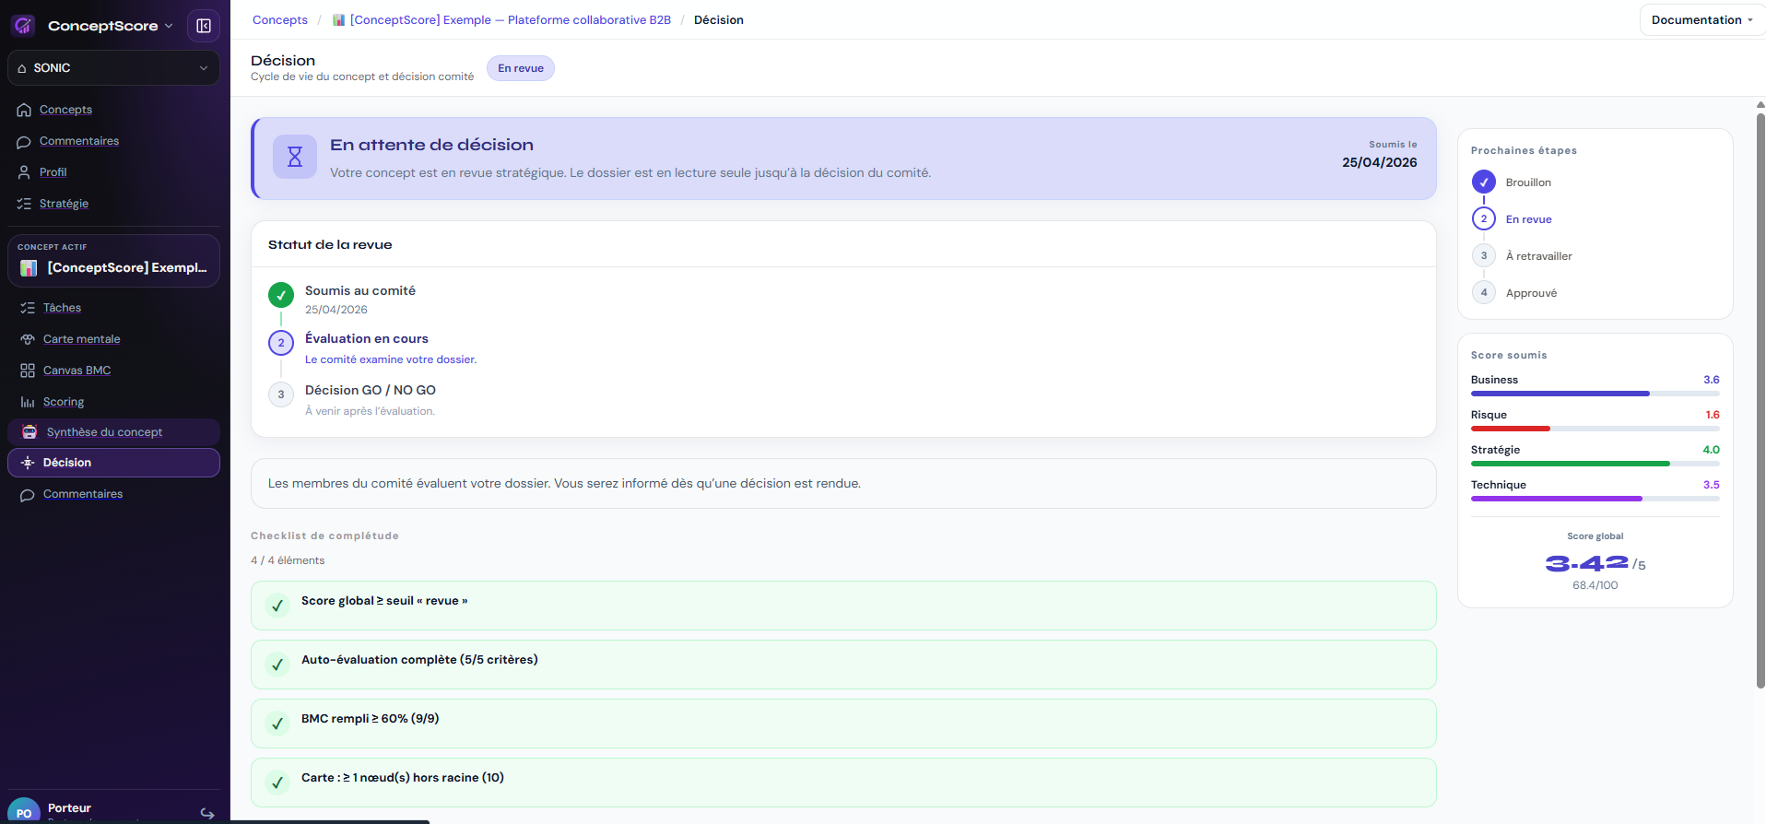Image resolution: width=1766 pixels, height=824 pixels.
Task: Open the Tâches menu item
Action: [62, 308]
